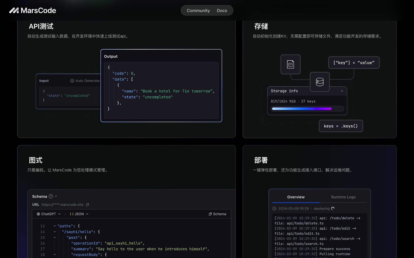The image size is (414, 258).
Task: Click the file icon in the storage diagram
Action: tap(290, 64)
